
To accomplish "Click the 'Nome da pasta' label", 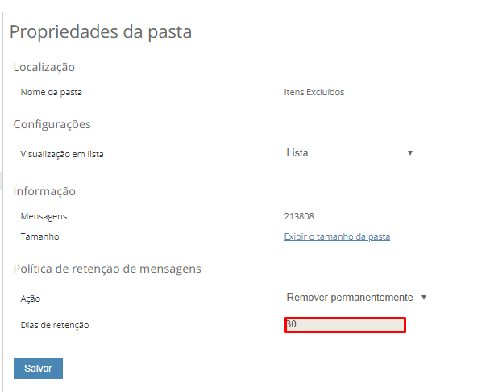I will (x=51, y=92).
